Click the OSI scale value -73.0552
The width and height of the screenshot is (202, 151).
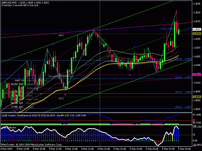(197, 145)
